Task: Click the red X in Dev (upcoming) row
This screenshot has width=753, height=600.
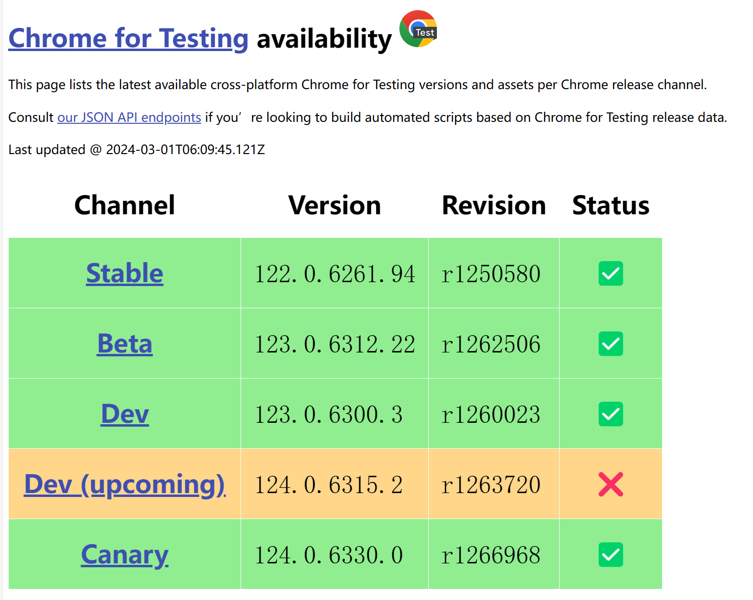Action: point(611,484)
